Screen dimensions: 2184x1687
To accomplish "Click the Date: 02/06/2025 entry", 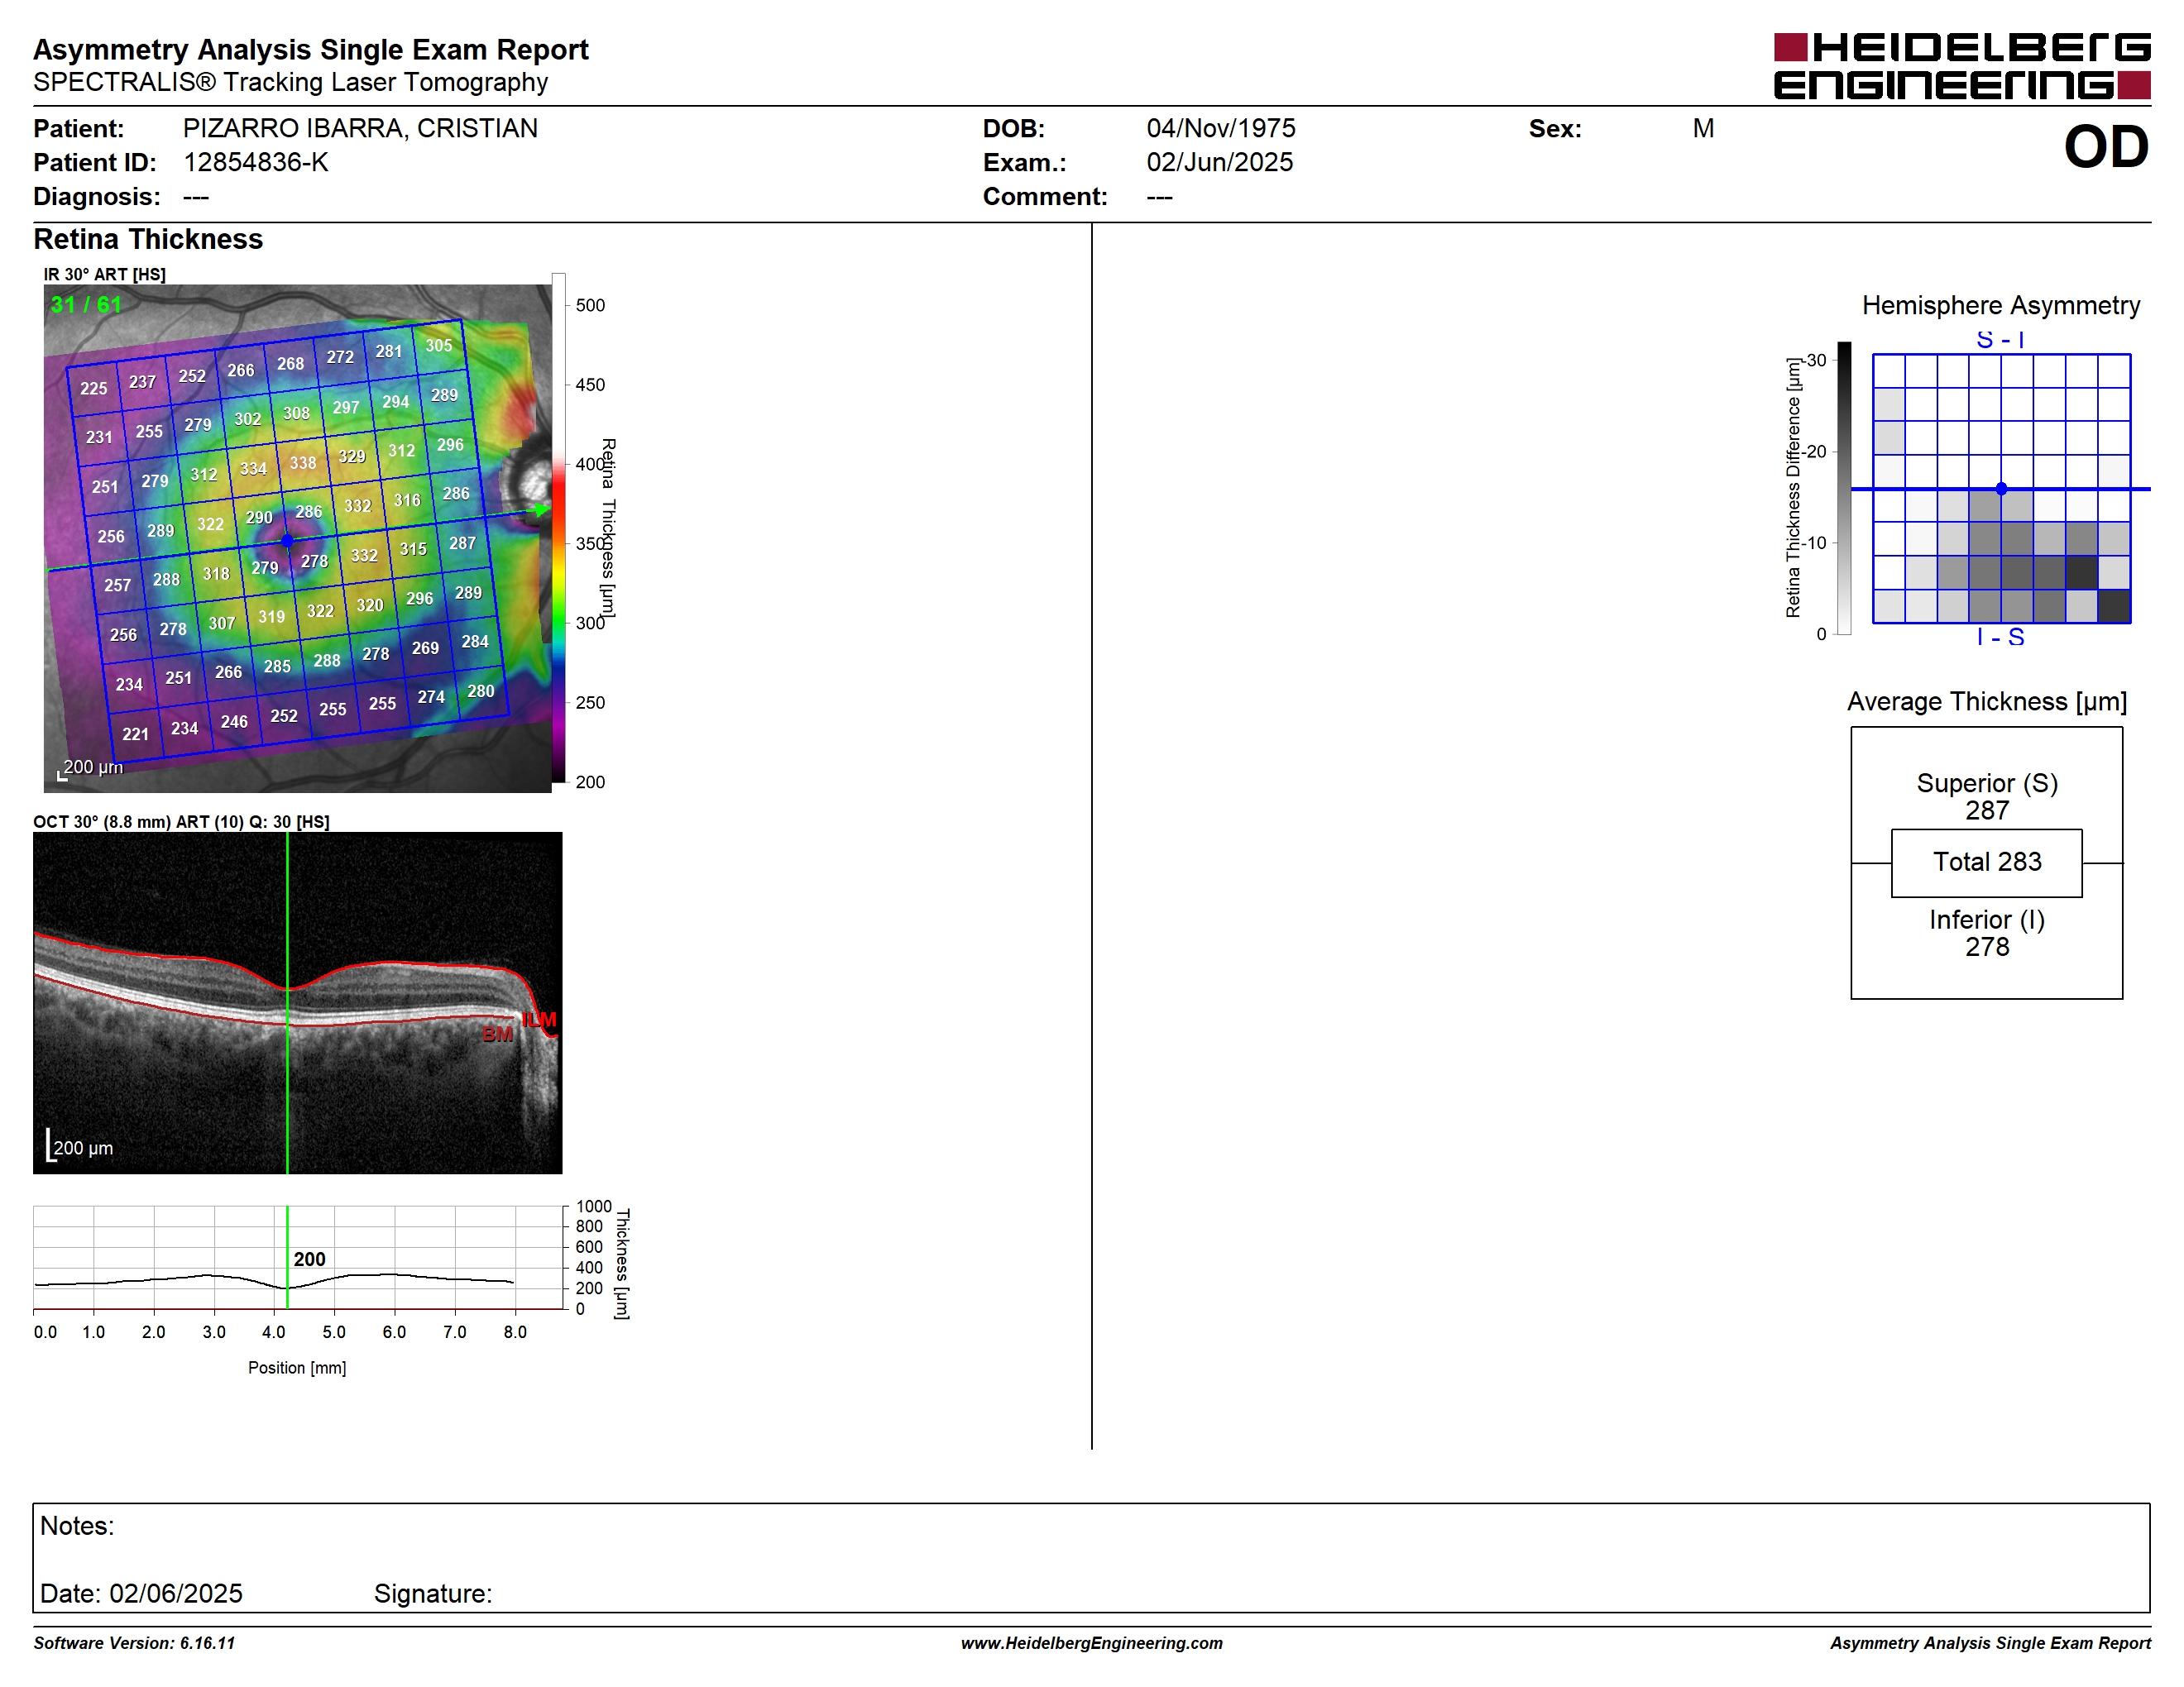I will (141, 1593).
